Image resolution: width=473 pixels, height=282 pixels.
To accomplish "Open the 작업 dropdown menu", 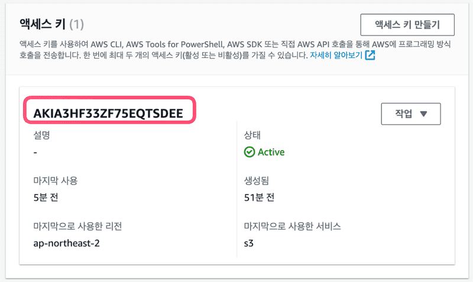I will pyautogui.click(x=411, y=114).
